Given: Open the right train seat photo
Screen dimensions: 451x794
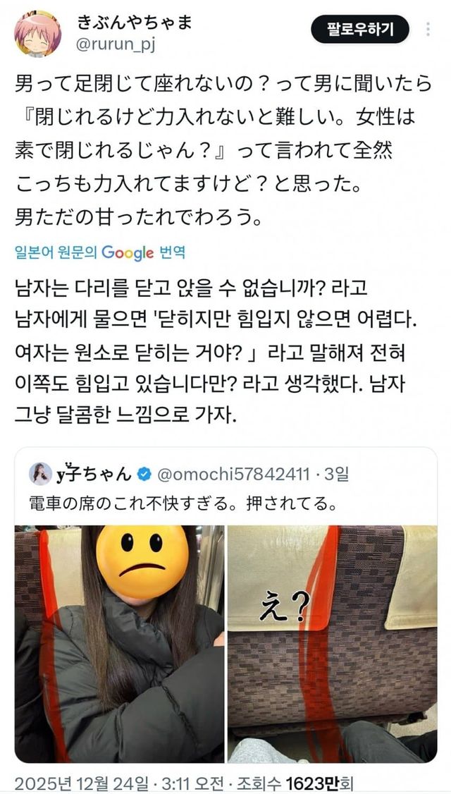Looking at the screenshot, I should tap(333, 644).
